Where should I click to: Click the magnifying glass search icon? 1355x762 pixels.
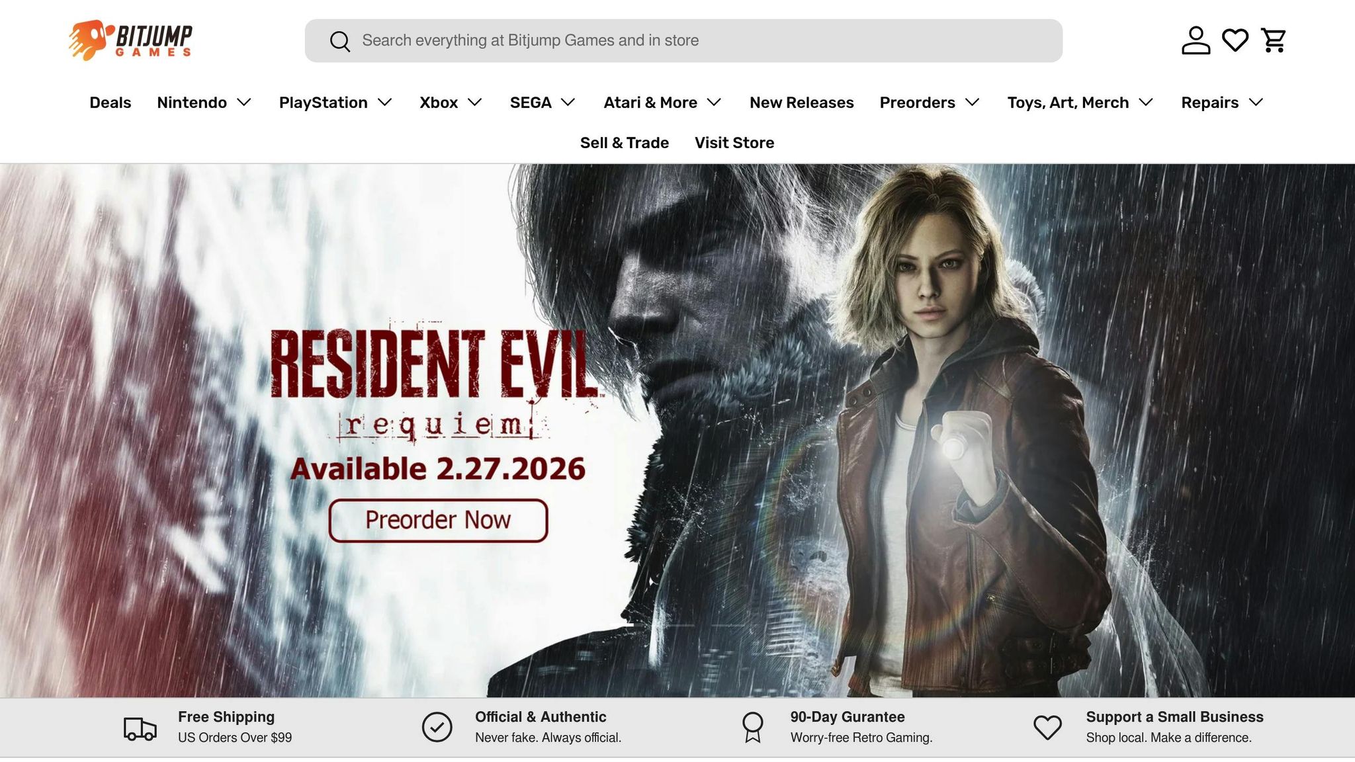pos(340,41)
